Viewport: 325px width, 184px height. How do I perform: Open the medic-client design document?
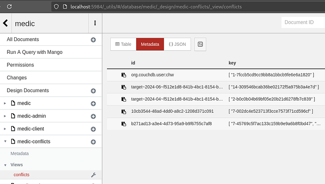click(x=31, y=129)
